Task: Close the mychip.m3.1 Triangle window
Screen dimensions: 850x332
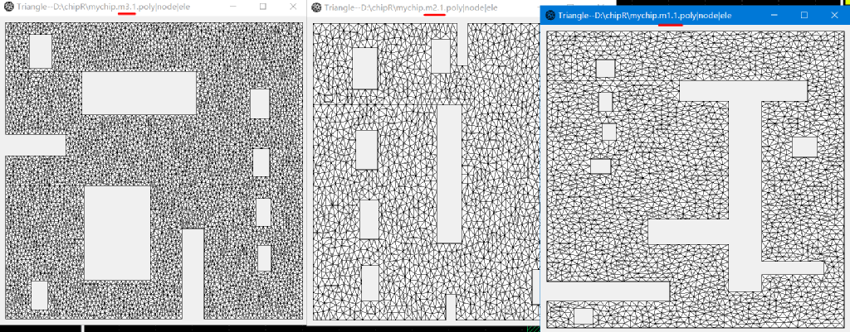Action: (293, 7)
